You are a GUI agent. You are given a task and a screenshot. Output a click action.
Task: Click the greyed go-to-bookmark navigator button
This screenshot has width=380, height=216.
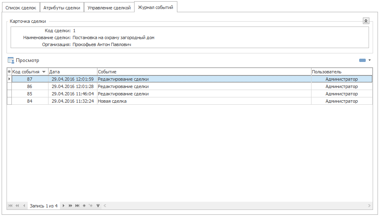[91, 205]
